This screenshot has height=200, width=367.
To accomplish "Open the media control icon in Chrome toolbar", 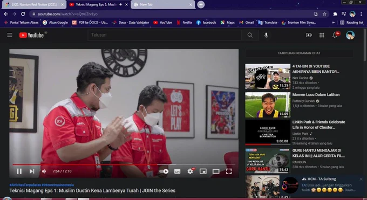I will (344, 14).
